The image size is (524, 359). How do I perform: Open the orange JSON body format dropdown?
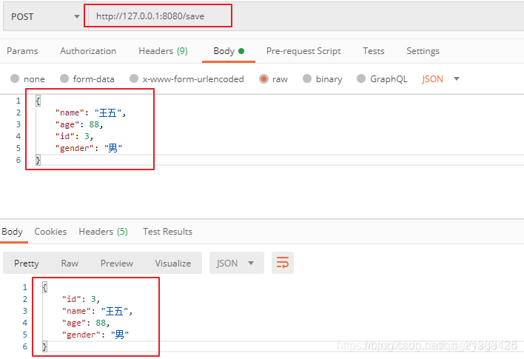(440, 79)
